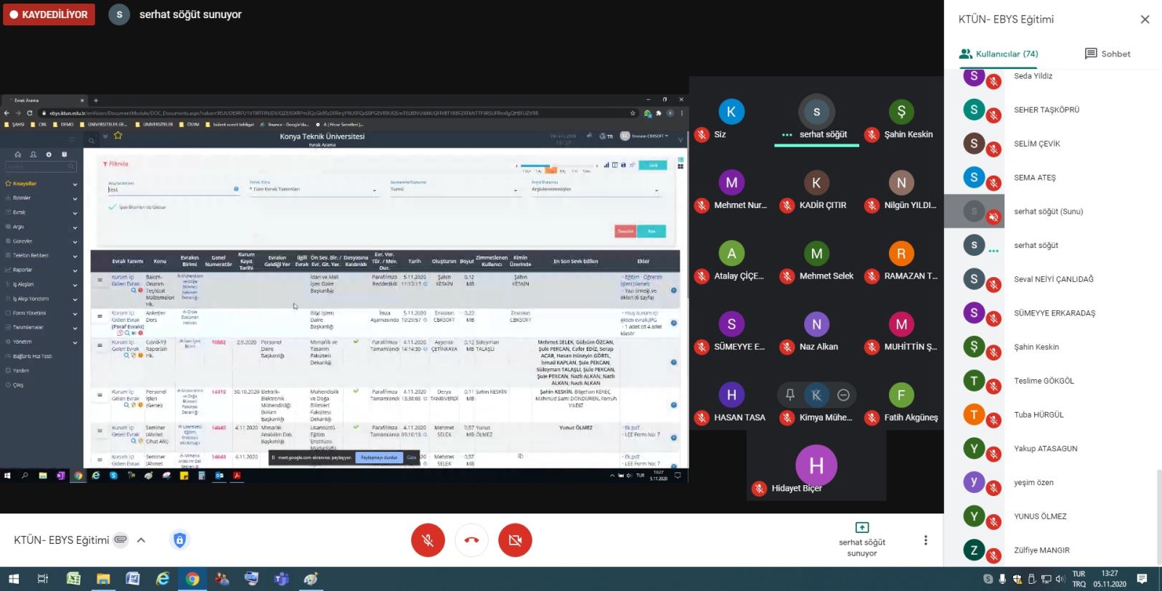The width and height of the screenshot is (1162, 591).
Task: Remove Kimya Mühe... from the call
Action: [x=843, y=394]
